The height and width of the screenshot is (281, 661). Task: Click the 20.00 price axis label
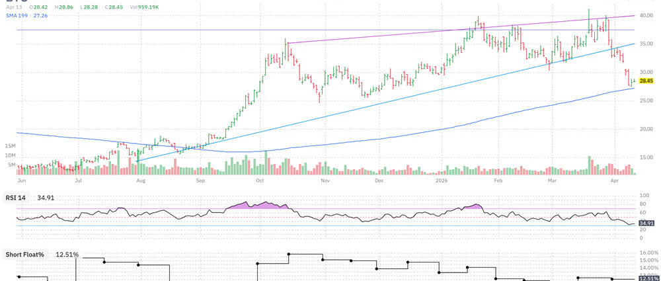[x=646, y=128]
